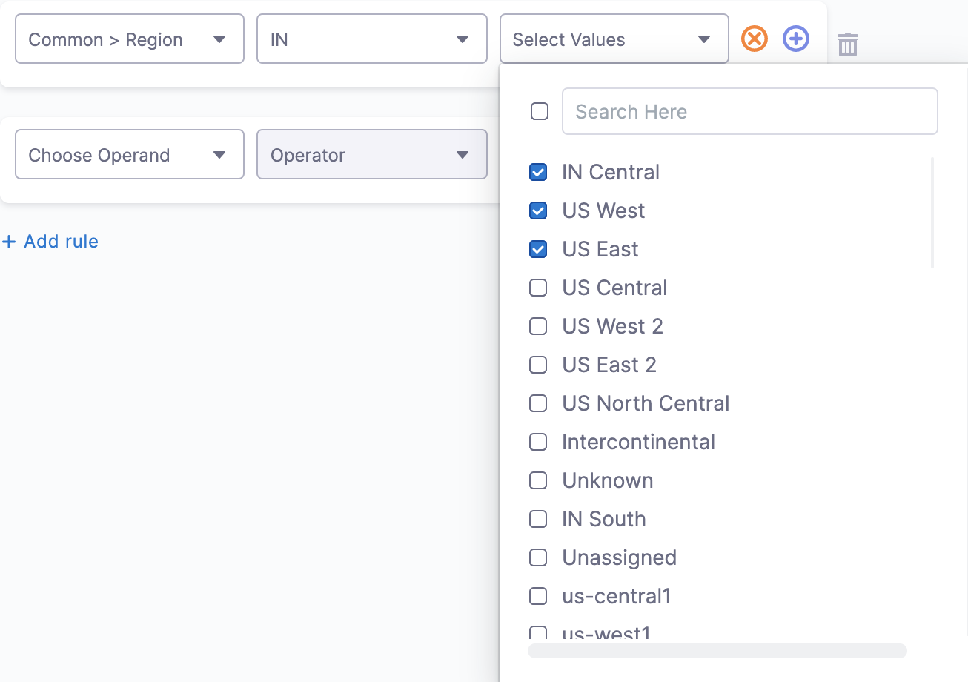Image resolution: width=968 pixels, height=682 pixels.
Task: Focus the Search Here input field
Action: [x=750, y=111]
